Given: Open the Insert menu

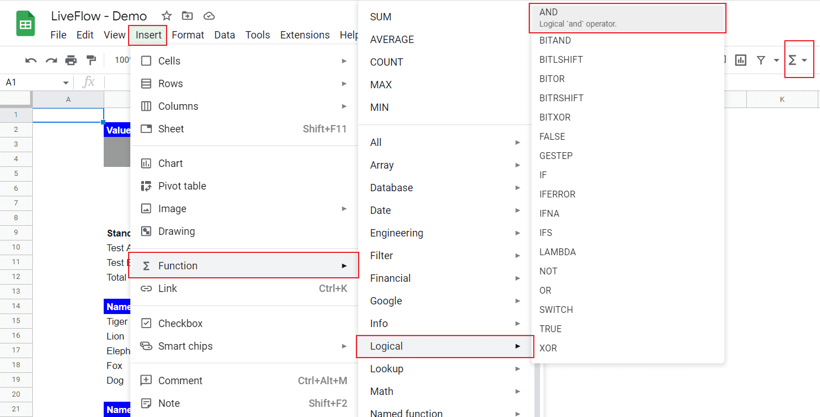Looking at the screenshot, I should pyautogui.click(x=148, y=35).
